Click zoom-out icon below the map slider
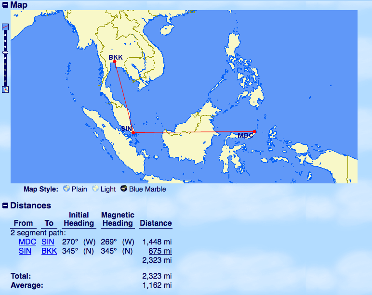372x295 pixels. point(5,90)
